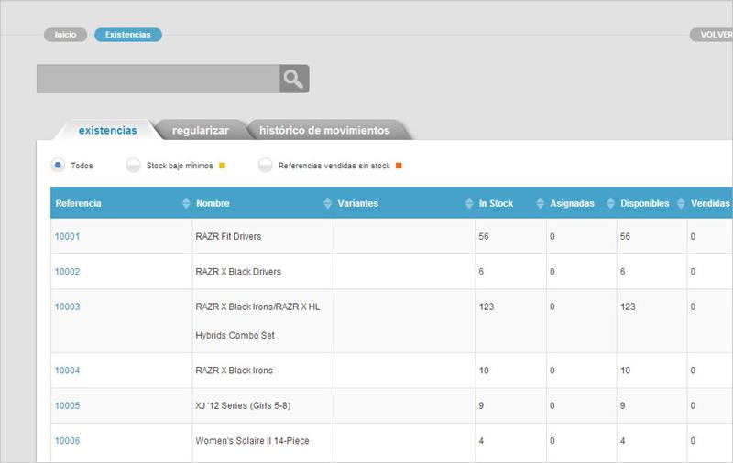Sort by Disponibles column sort arrows
The width and height of the screenshot is (733, 463).
point(681,203)
